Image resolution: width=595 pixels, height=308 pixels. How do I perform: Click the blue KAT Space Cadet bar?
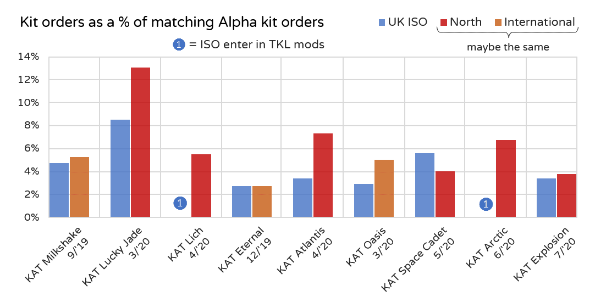click(425, 185)
